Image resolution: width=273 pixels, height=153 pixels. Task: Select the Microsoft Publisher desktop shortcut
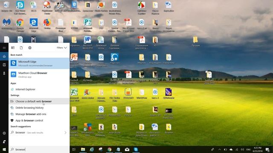pyautogui.click(x=87, y=25)
